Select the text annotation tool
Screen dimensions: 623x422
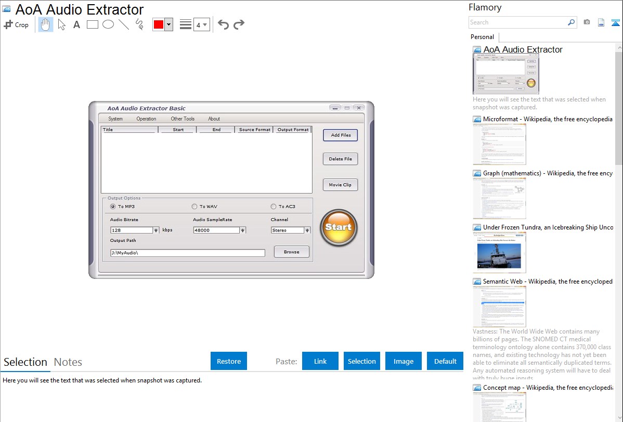[76, 24]
